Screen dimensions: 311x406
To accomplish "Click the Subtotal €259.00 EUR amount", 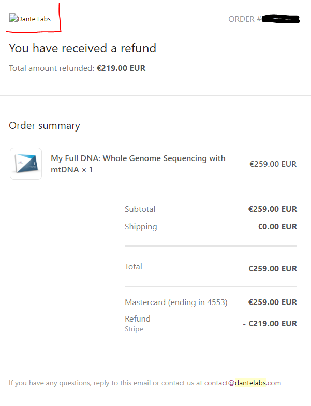I will [x=273, y=209].
